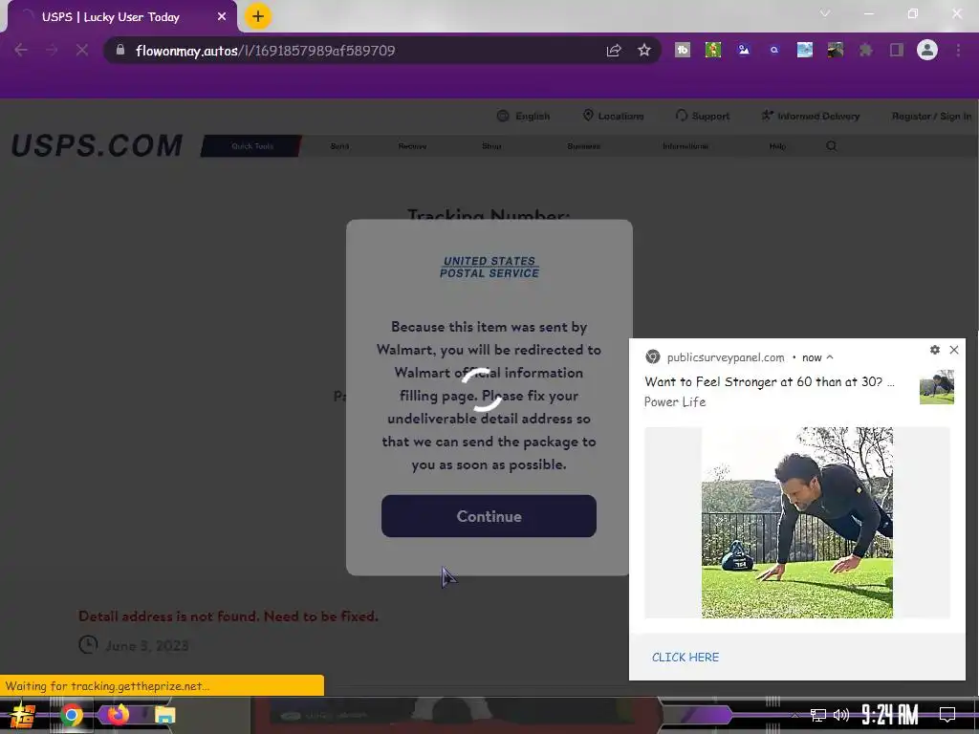The width and height of the screenshot is (979, 734).
Task: Open the Chrome three-dot menu
Action: (958, 50)
